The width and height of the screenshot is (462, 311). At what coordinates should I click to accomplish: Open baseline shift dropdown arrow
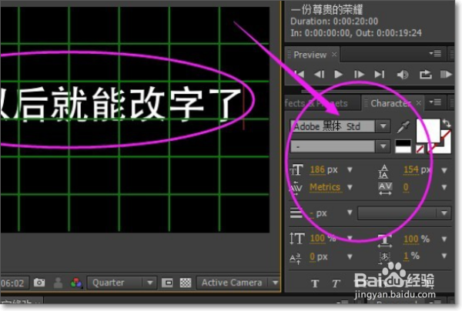[350, 257]
